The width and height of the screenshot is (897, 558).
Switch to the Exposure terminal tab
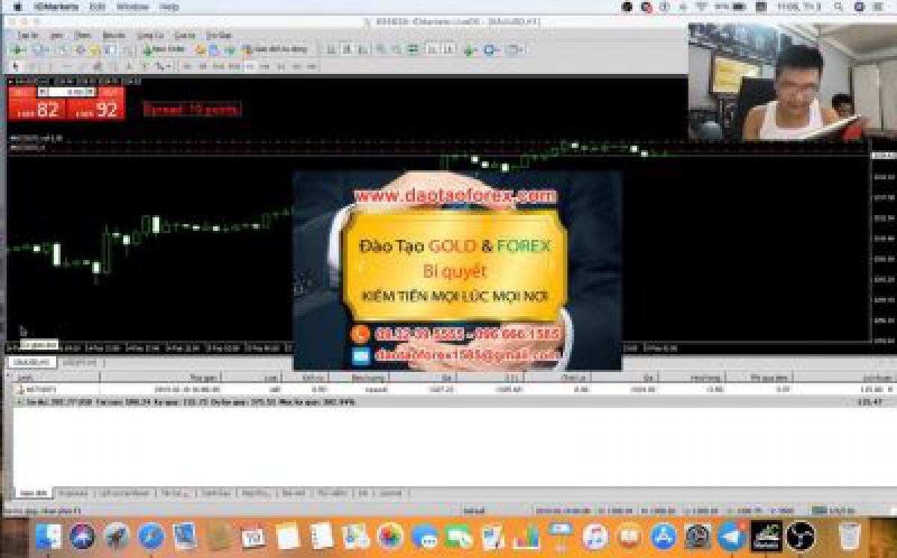[74, 494]
